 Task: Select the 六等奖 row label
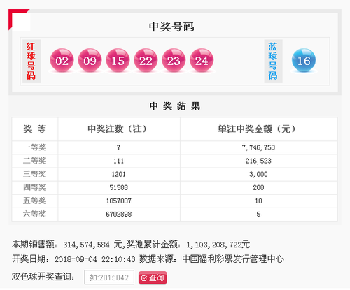[34, 214]
